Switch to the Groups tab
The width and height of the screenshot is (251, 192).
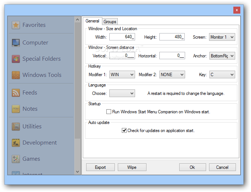pos(110,22)
